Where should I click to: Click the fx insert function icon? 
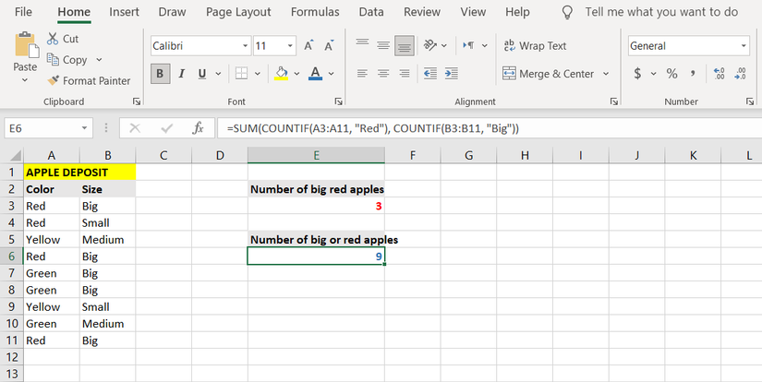(198, 128)
